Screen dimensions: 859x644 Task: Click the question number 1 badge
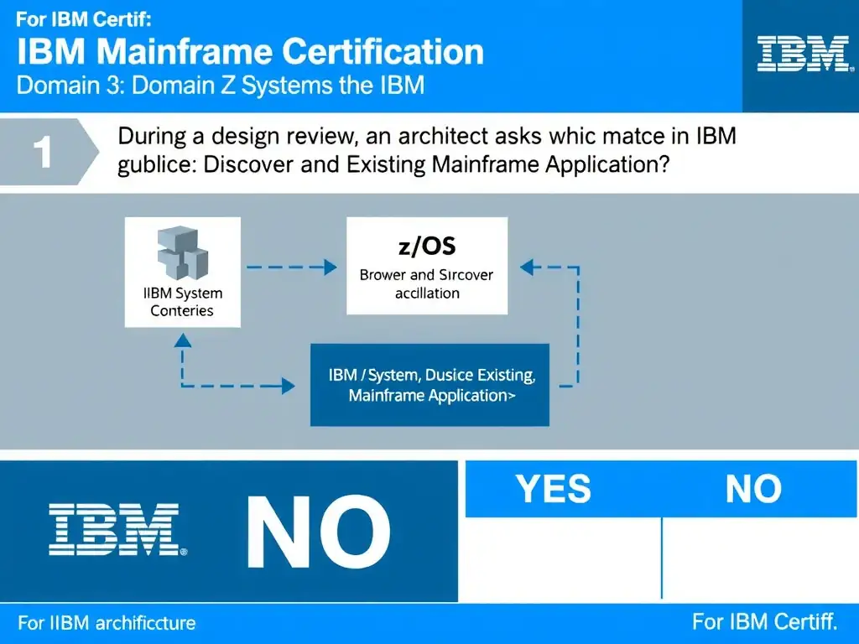pos(49,152)
